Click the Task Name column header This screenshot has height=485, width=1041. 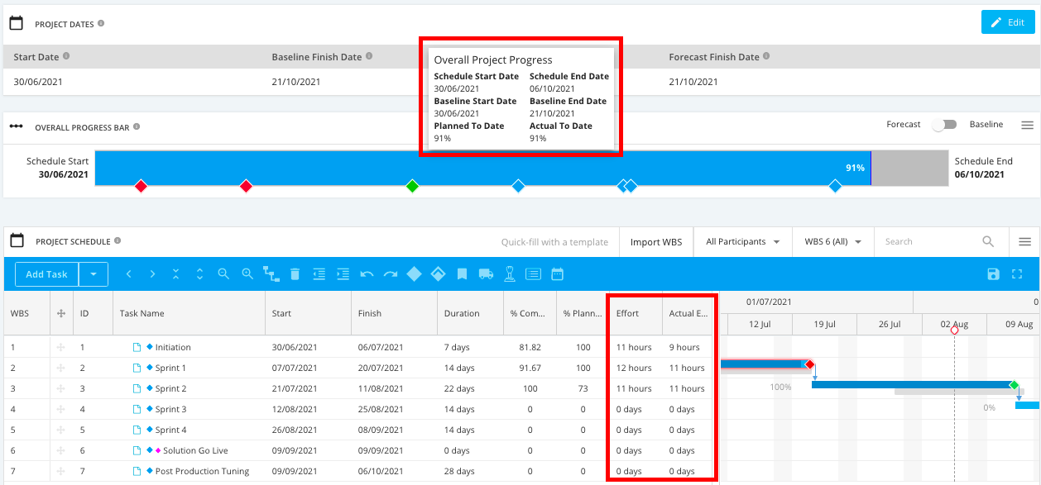click(x=189, y=313)
